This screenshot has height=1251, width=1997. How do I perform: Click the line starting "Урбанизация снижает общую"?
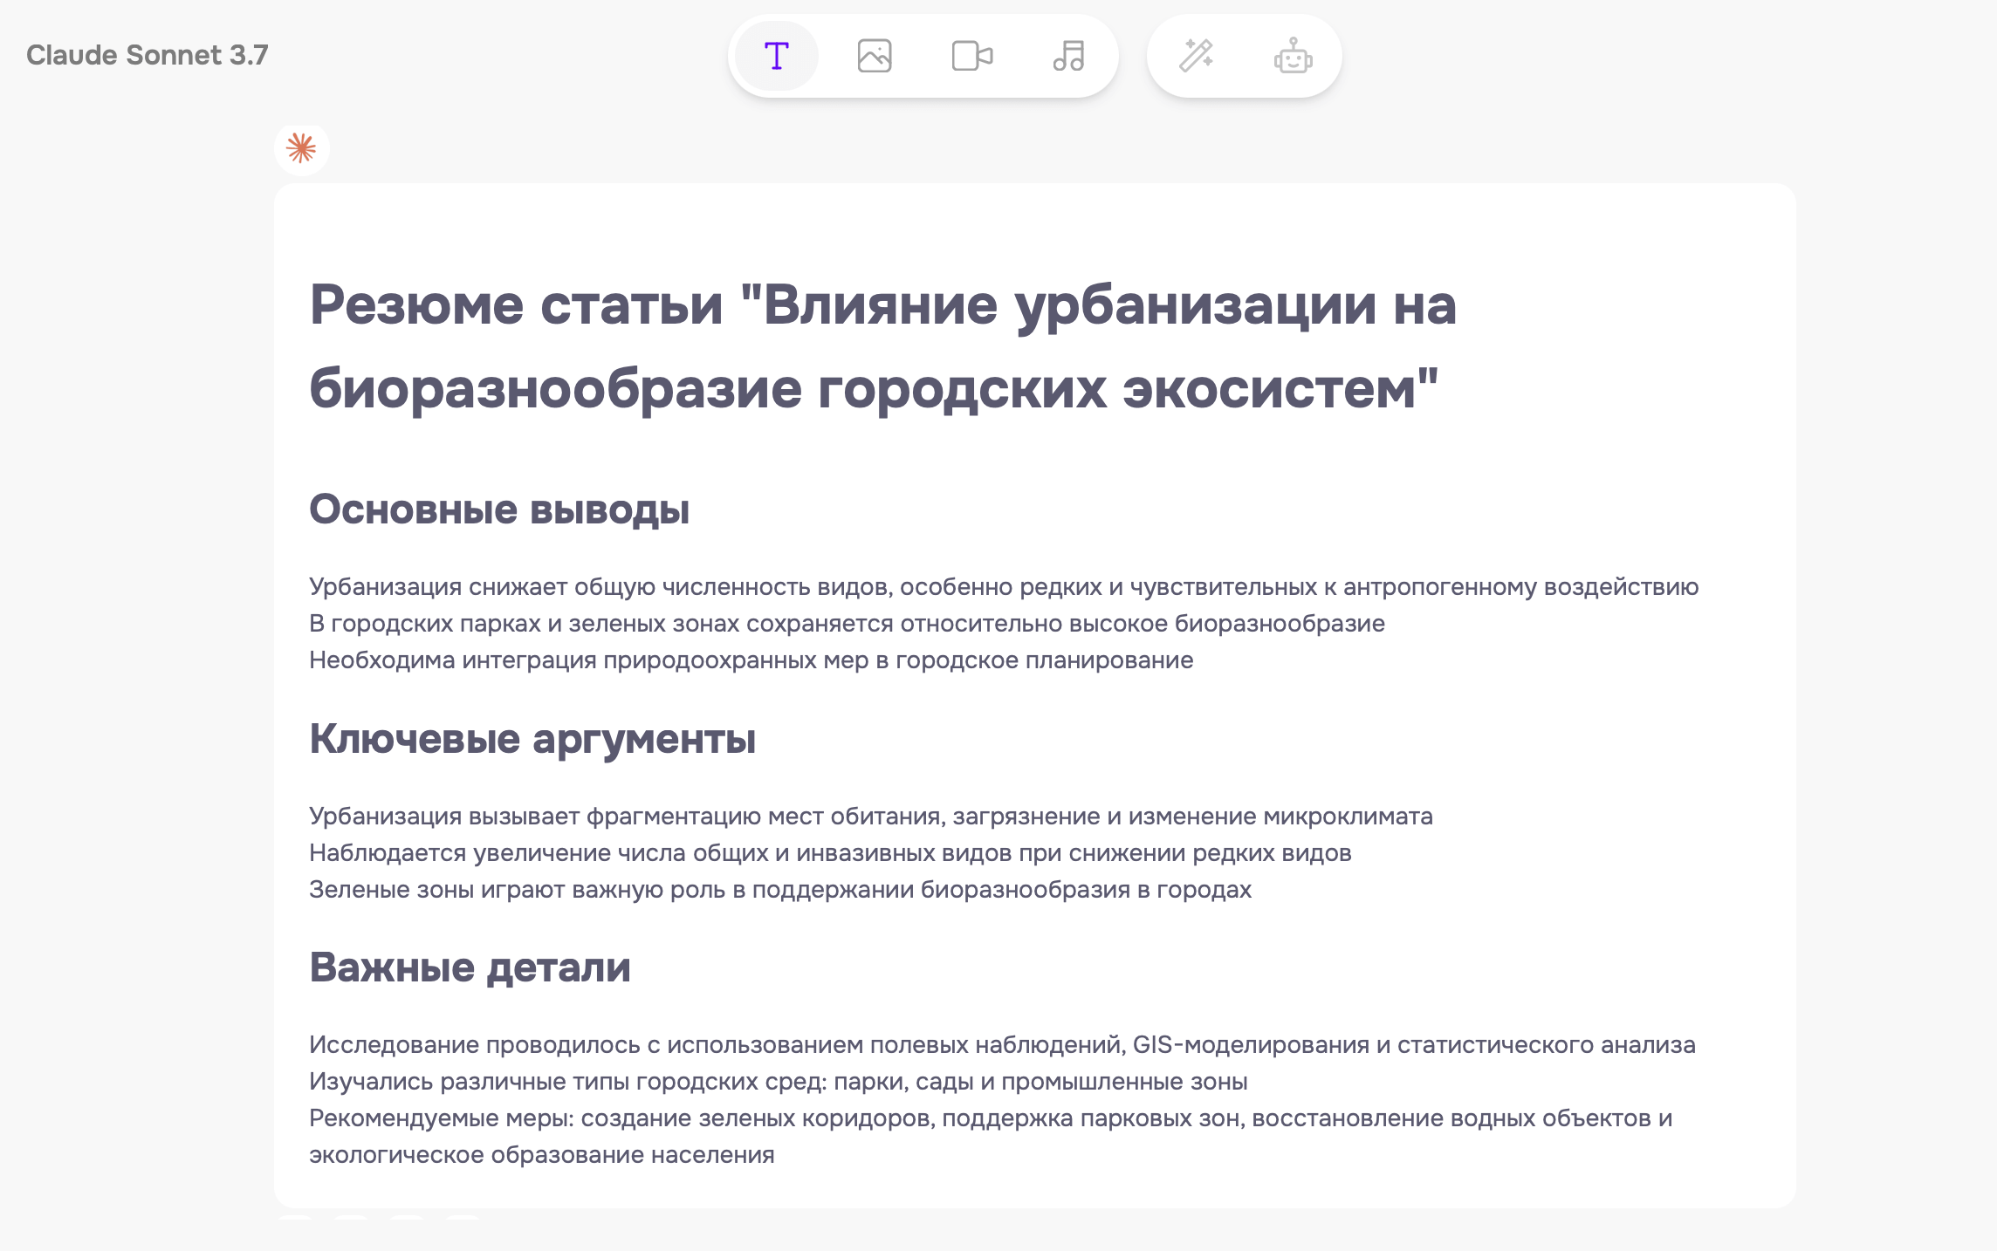point(1003,587)
